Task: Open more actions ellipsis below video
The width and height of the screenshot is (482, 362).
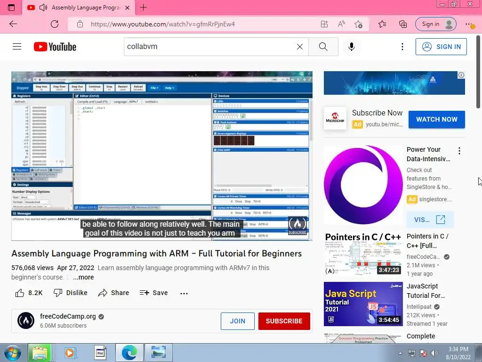Action: 184,293
